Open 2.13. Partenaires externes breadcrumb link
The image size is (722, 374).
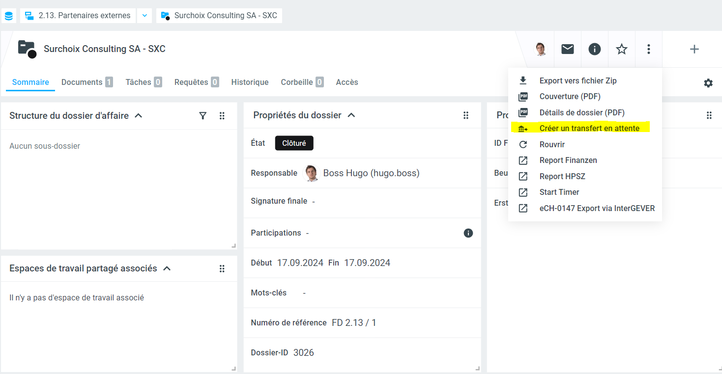pyautogui.click(x=84, y=16)
